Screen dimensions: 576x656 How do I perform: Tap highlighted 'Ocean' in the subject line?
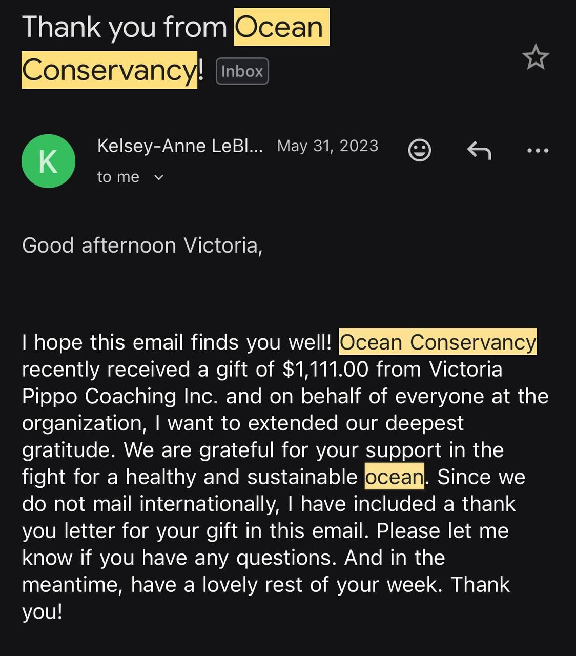click(281, 27)
